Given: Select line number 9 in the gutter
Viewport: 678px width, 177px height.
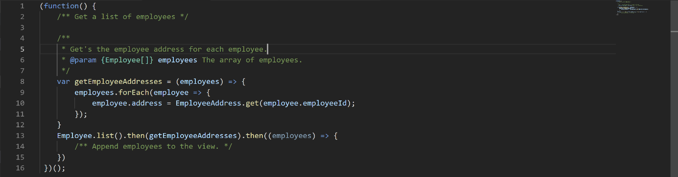Looking at the screenshot, I should pos(22,92).
